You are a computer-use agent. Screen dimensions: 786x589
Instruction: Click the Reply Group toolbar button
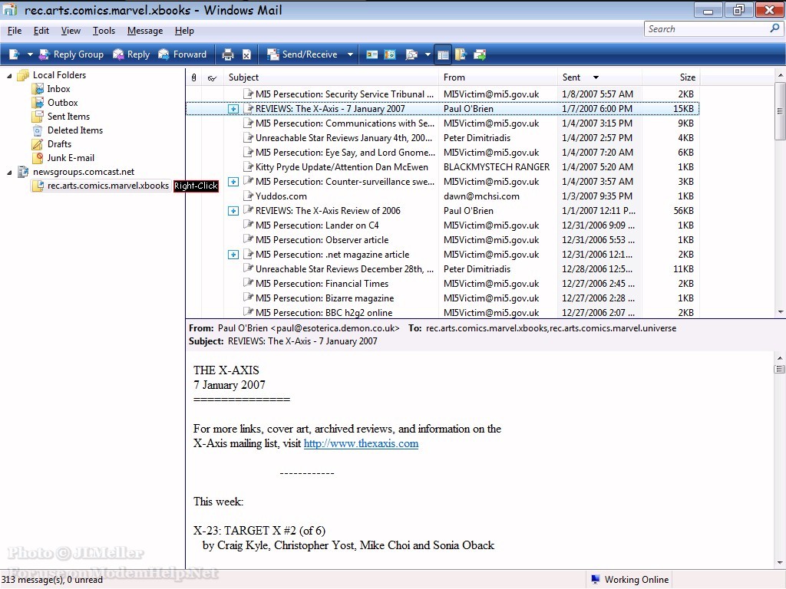click(x=71, y=54)
